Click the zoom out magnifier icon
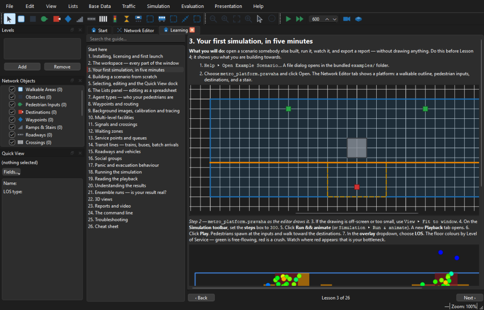484x310 pixels. (x=213, y=19)
